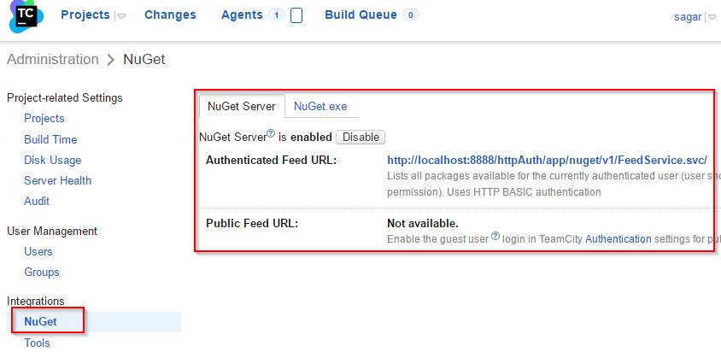Open the Audit page

point(37,201)
